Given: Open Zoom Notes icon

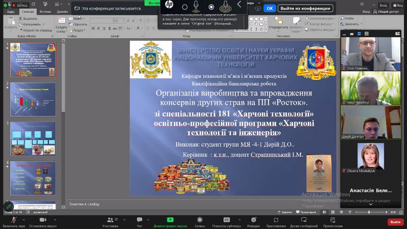Looking at the screenshot, I should 333,220.
